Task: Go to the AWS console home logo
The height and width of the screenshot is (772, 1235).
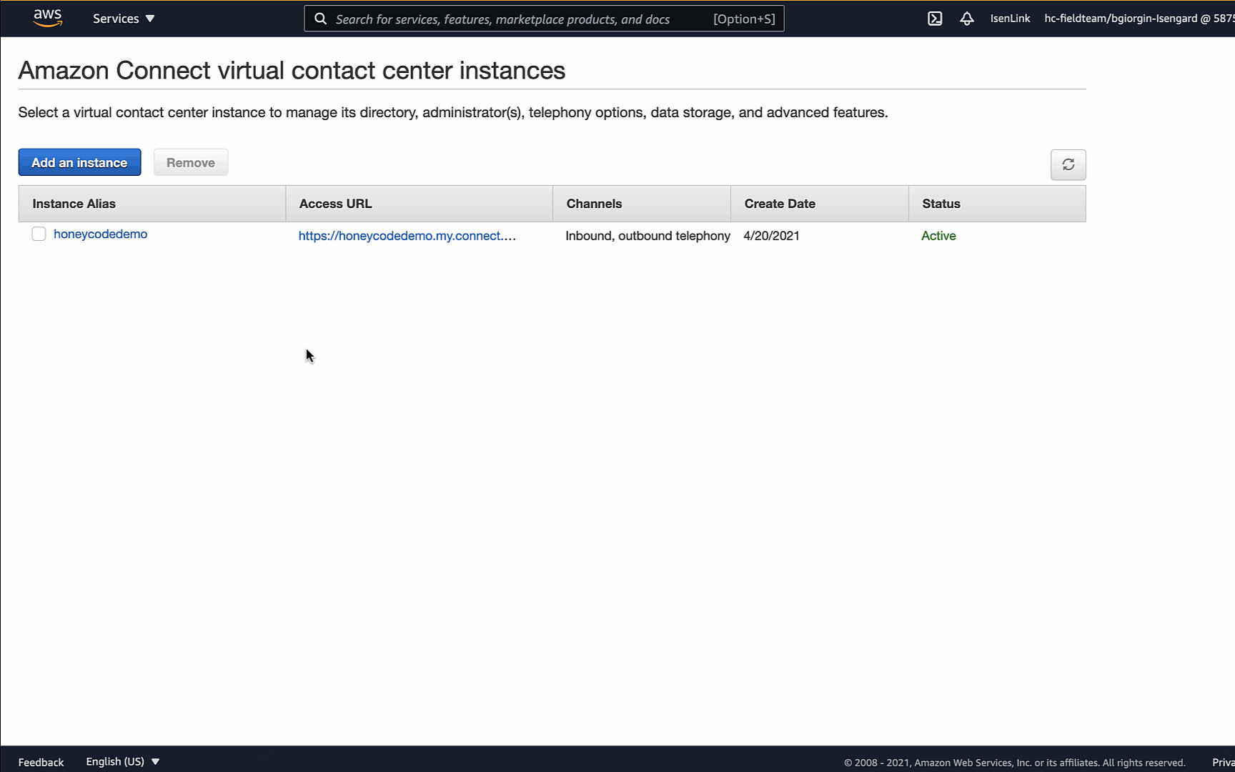Action: click(x=47, y=18)
